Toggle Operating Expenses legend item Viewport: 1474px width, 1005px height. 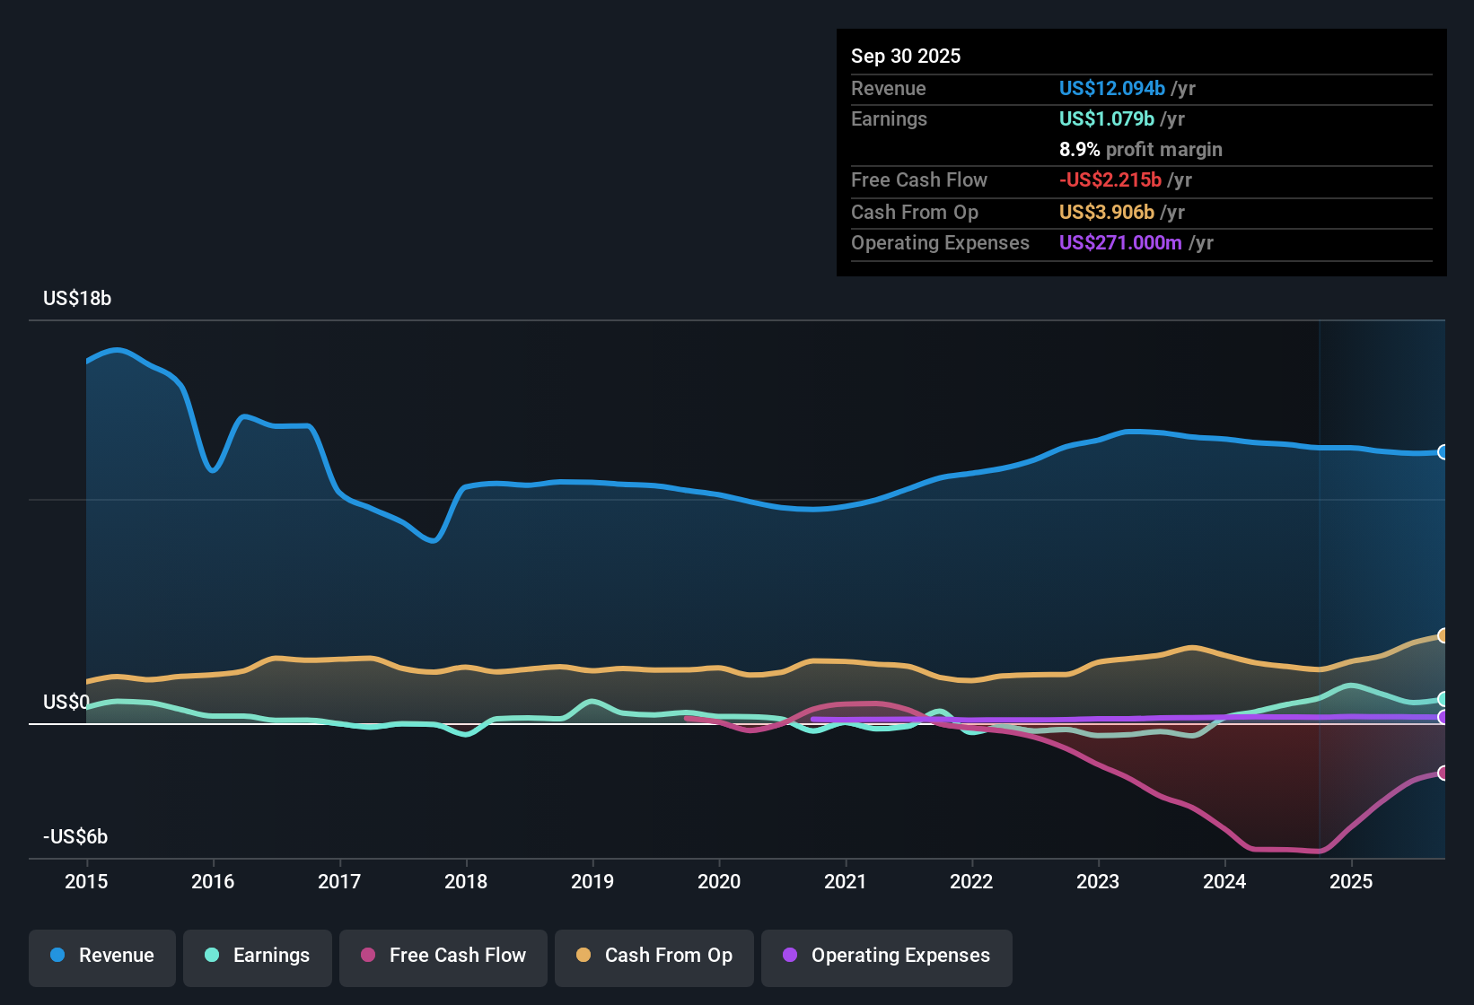tap(887, 956)
